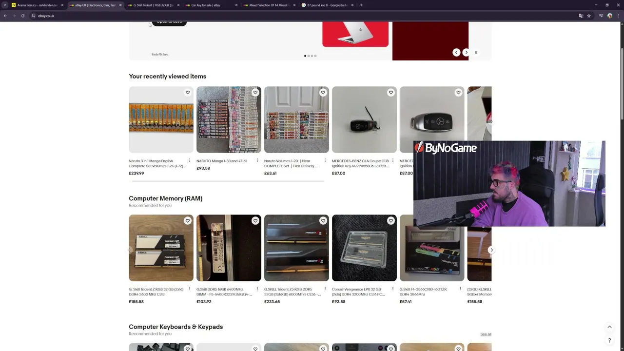Open options for Naruto 3 in 1 Manga
Screen dimensions: 624x351
click(190, 160)
